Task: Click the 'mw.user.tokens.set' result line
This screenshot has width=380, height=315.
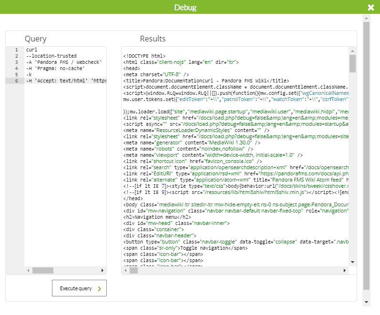Action: point(236,99)
